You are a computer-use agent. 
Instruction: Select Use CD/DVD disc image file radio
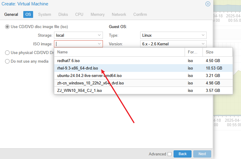pos(7,27)
